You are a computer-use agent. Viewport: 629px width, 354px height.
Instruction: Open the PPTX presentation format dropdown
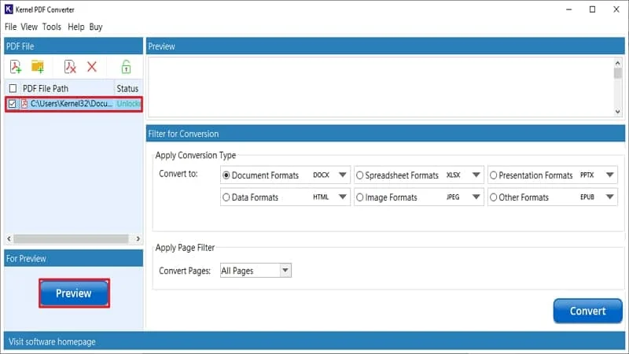click(610, 175)
